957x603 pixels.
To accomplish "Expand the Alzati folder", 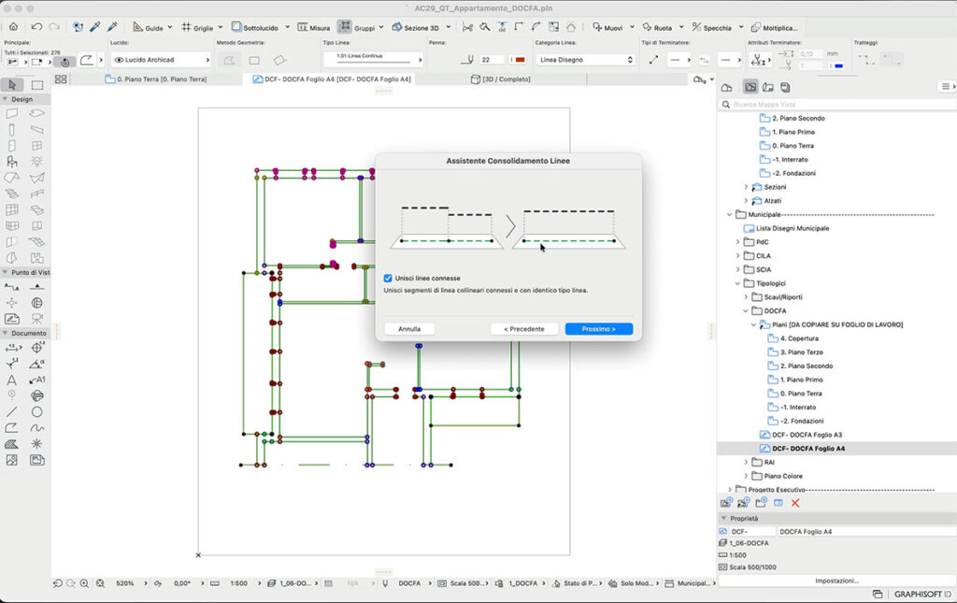I will click(746, 201).
